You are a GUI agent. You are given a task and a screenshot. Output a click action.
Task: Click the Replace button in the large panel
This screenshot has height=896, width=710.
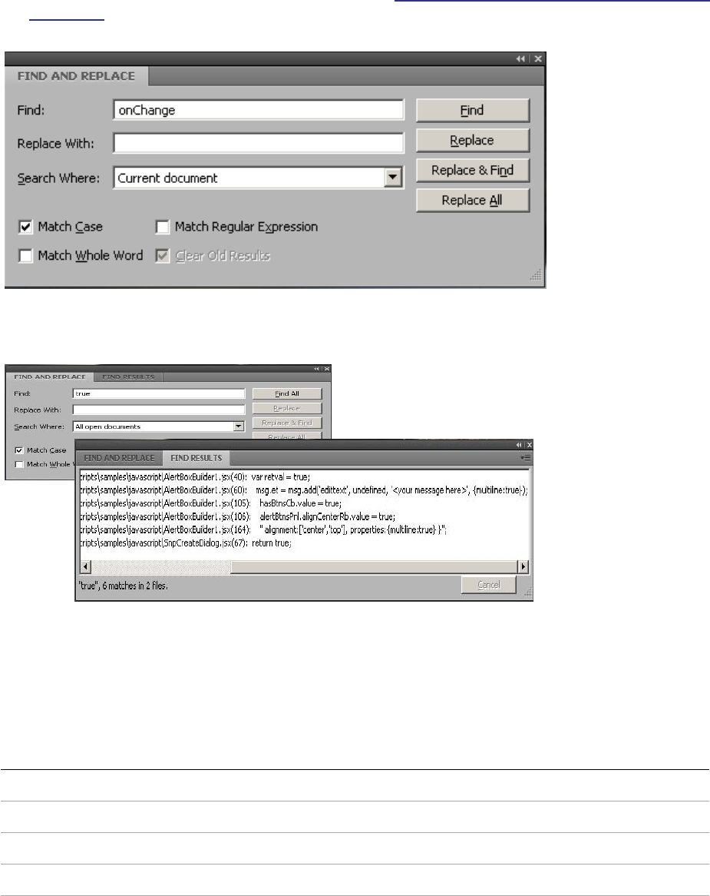coord(473,140)
